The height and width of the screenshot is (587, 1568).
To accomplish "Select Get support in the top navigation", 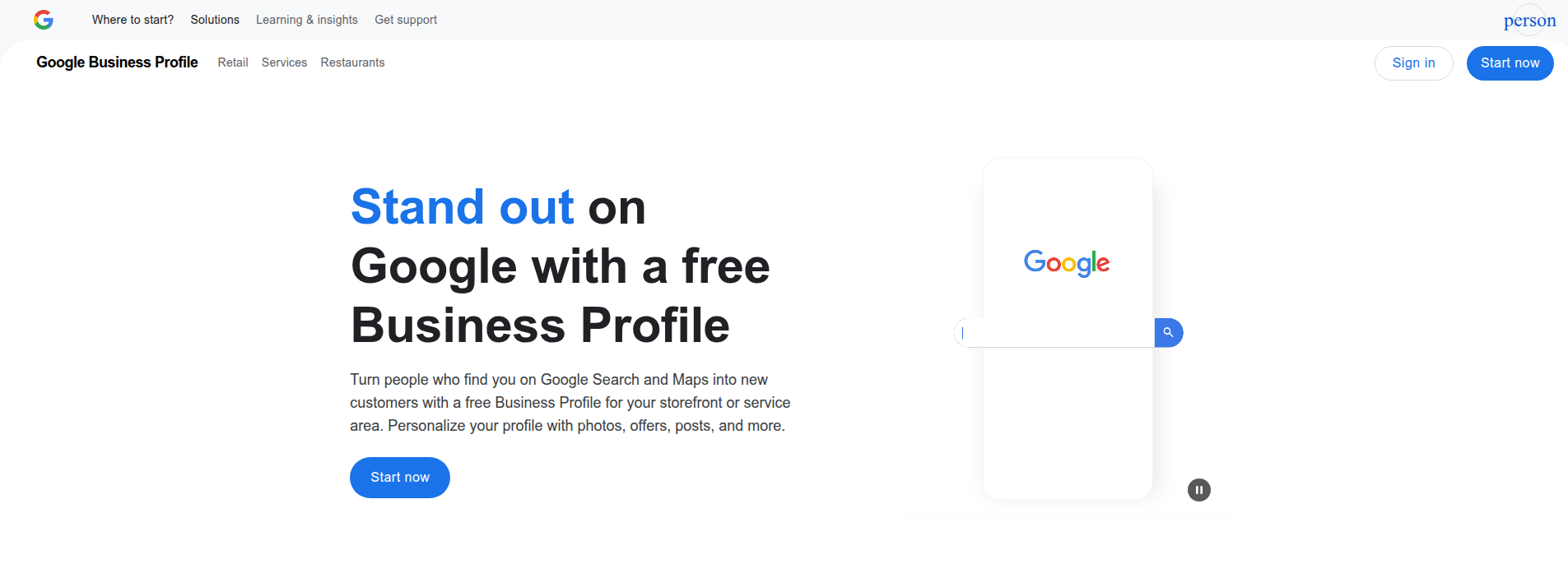I will pos(405,20).
